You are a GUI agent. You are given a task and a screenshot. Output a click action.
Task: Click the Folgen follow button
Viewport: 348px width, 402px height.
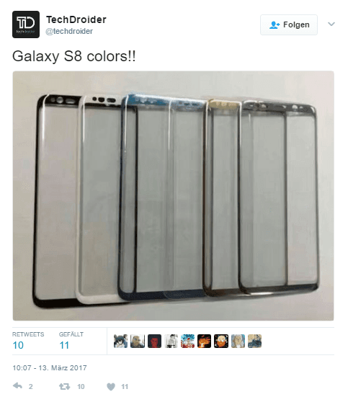[x=289, y=24]
